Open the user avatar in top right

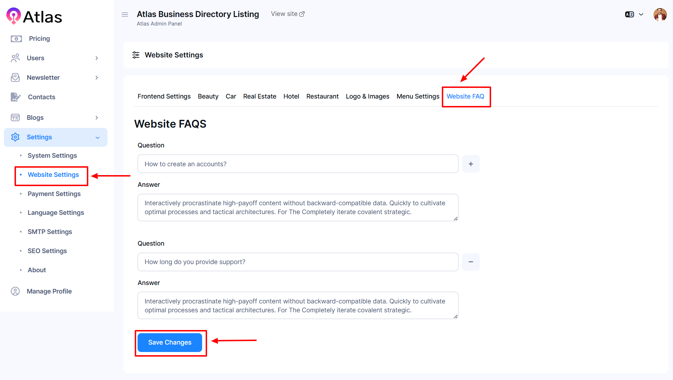coord(660,15)
